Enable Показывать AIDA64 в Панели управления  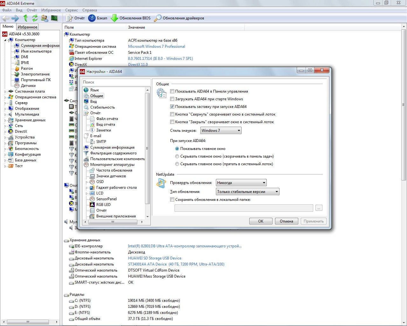[x=172, y=91]
